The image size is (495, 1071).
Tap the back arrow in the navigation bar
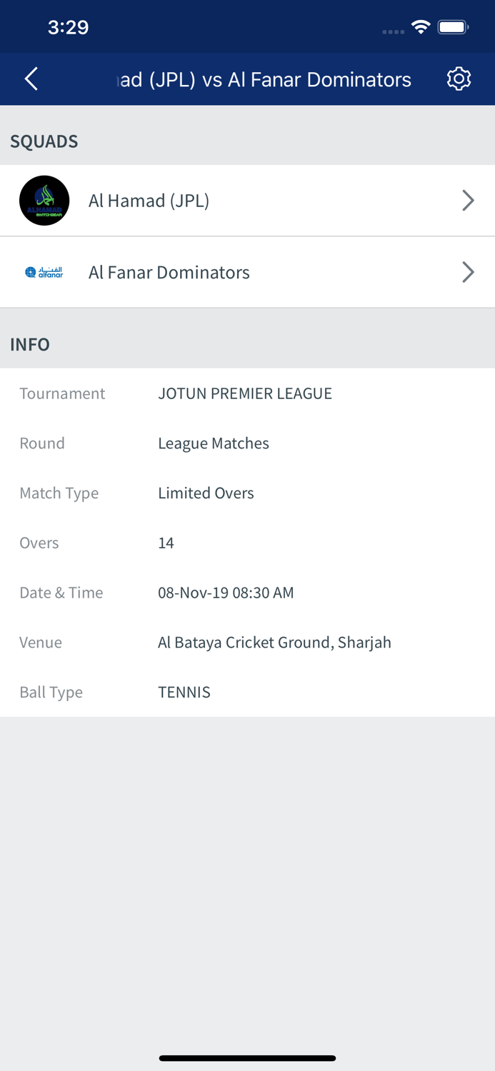(x=30, y=79)
